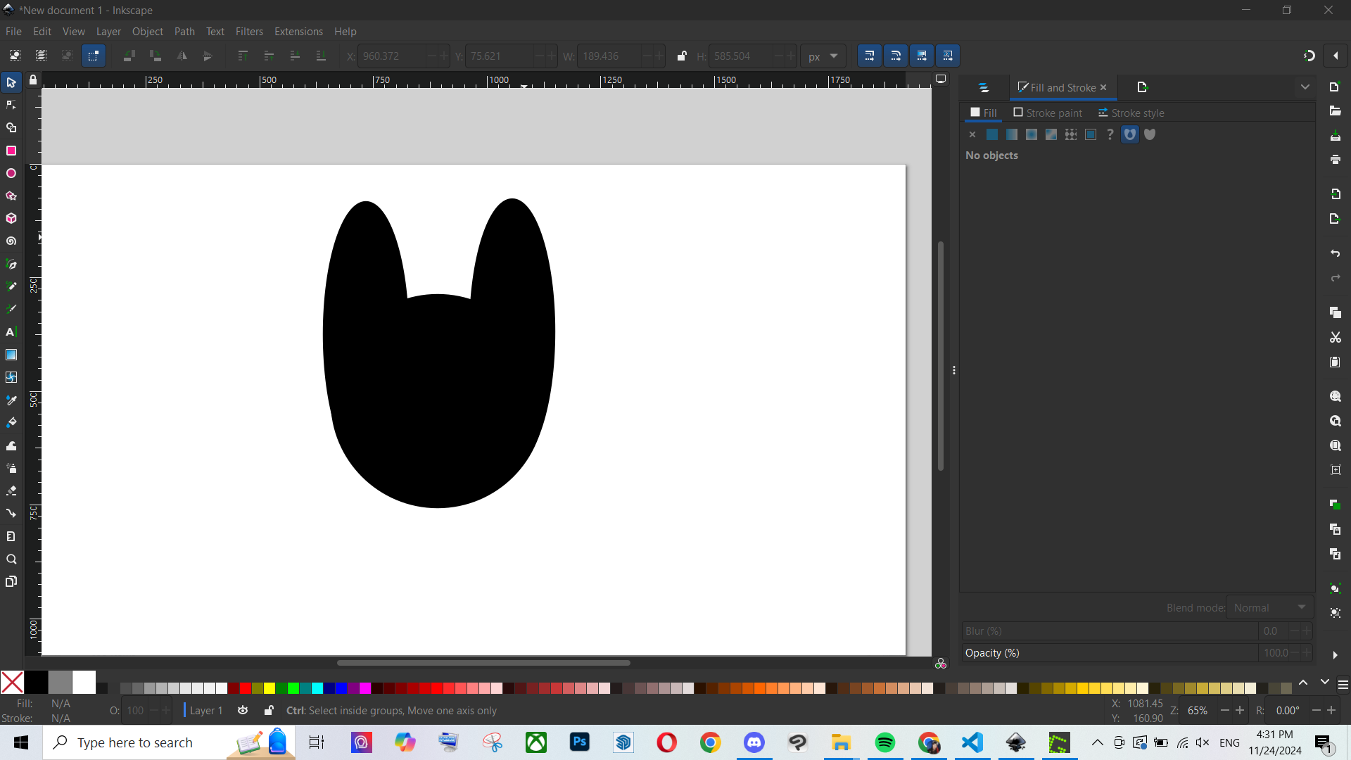Viewport: 1351px width, 760px height.
Task: Open the snapping options arrow
Action: (1336, 56)
